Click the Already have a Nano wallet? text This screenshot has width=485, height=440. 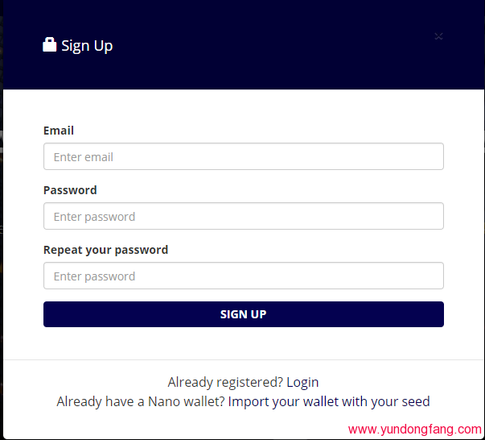[x=141, y=401]
